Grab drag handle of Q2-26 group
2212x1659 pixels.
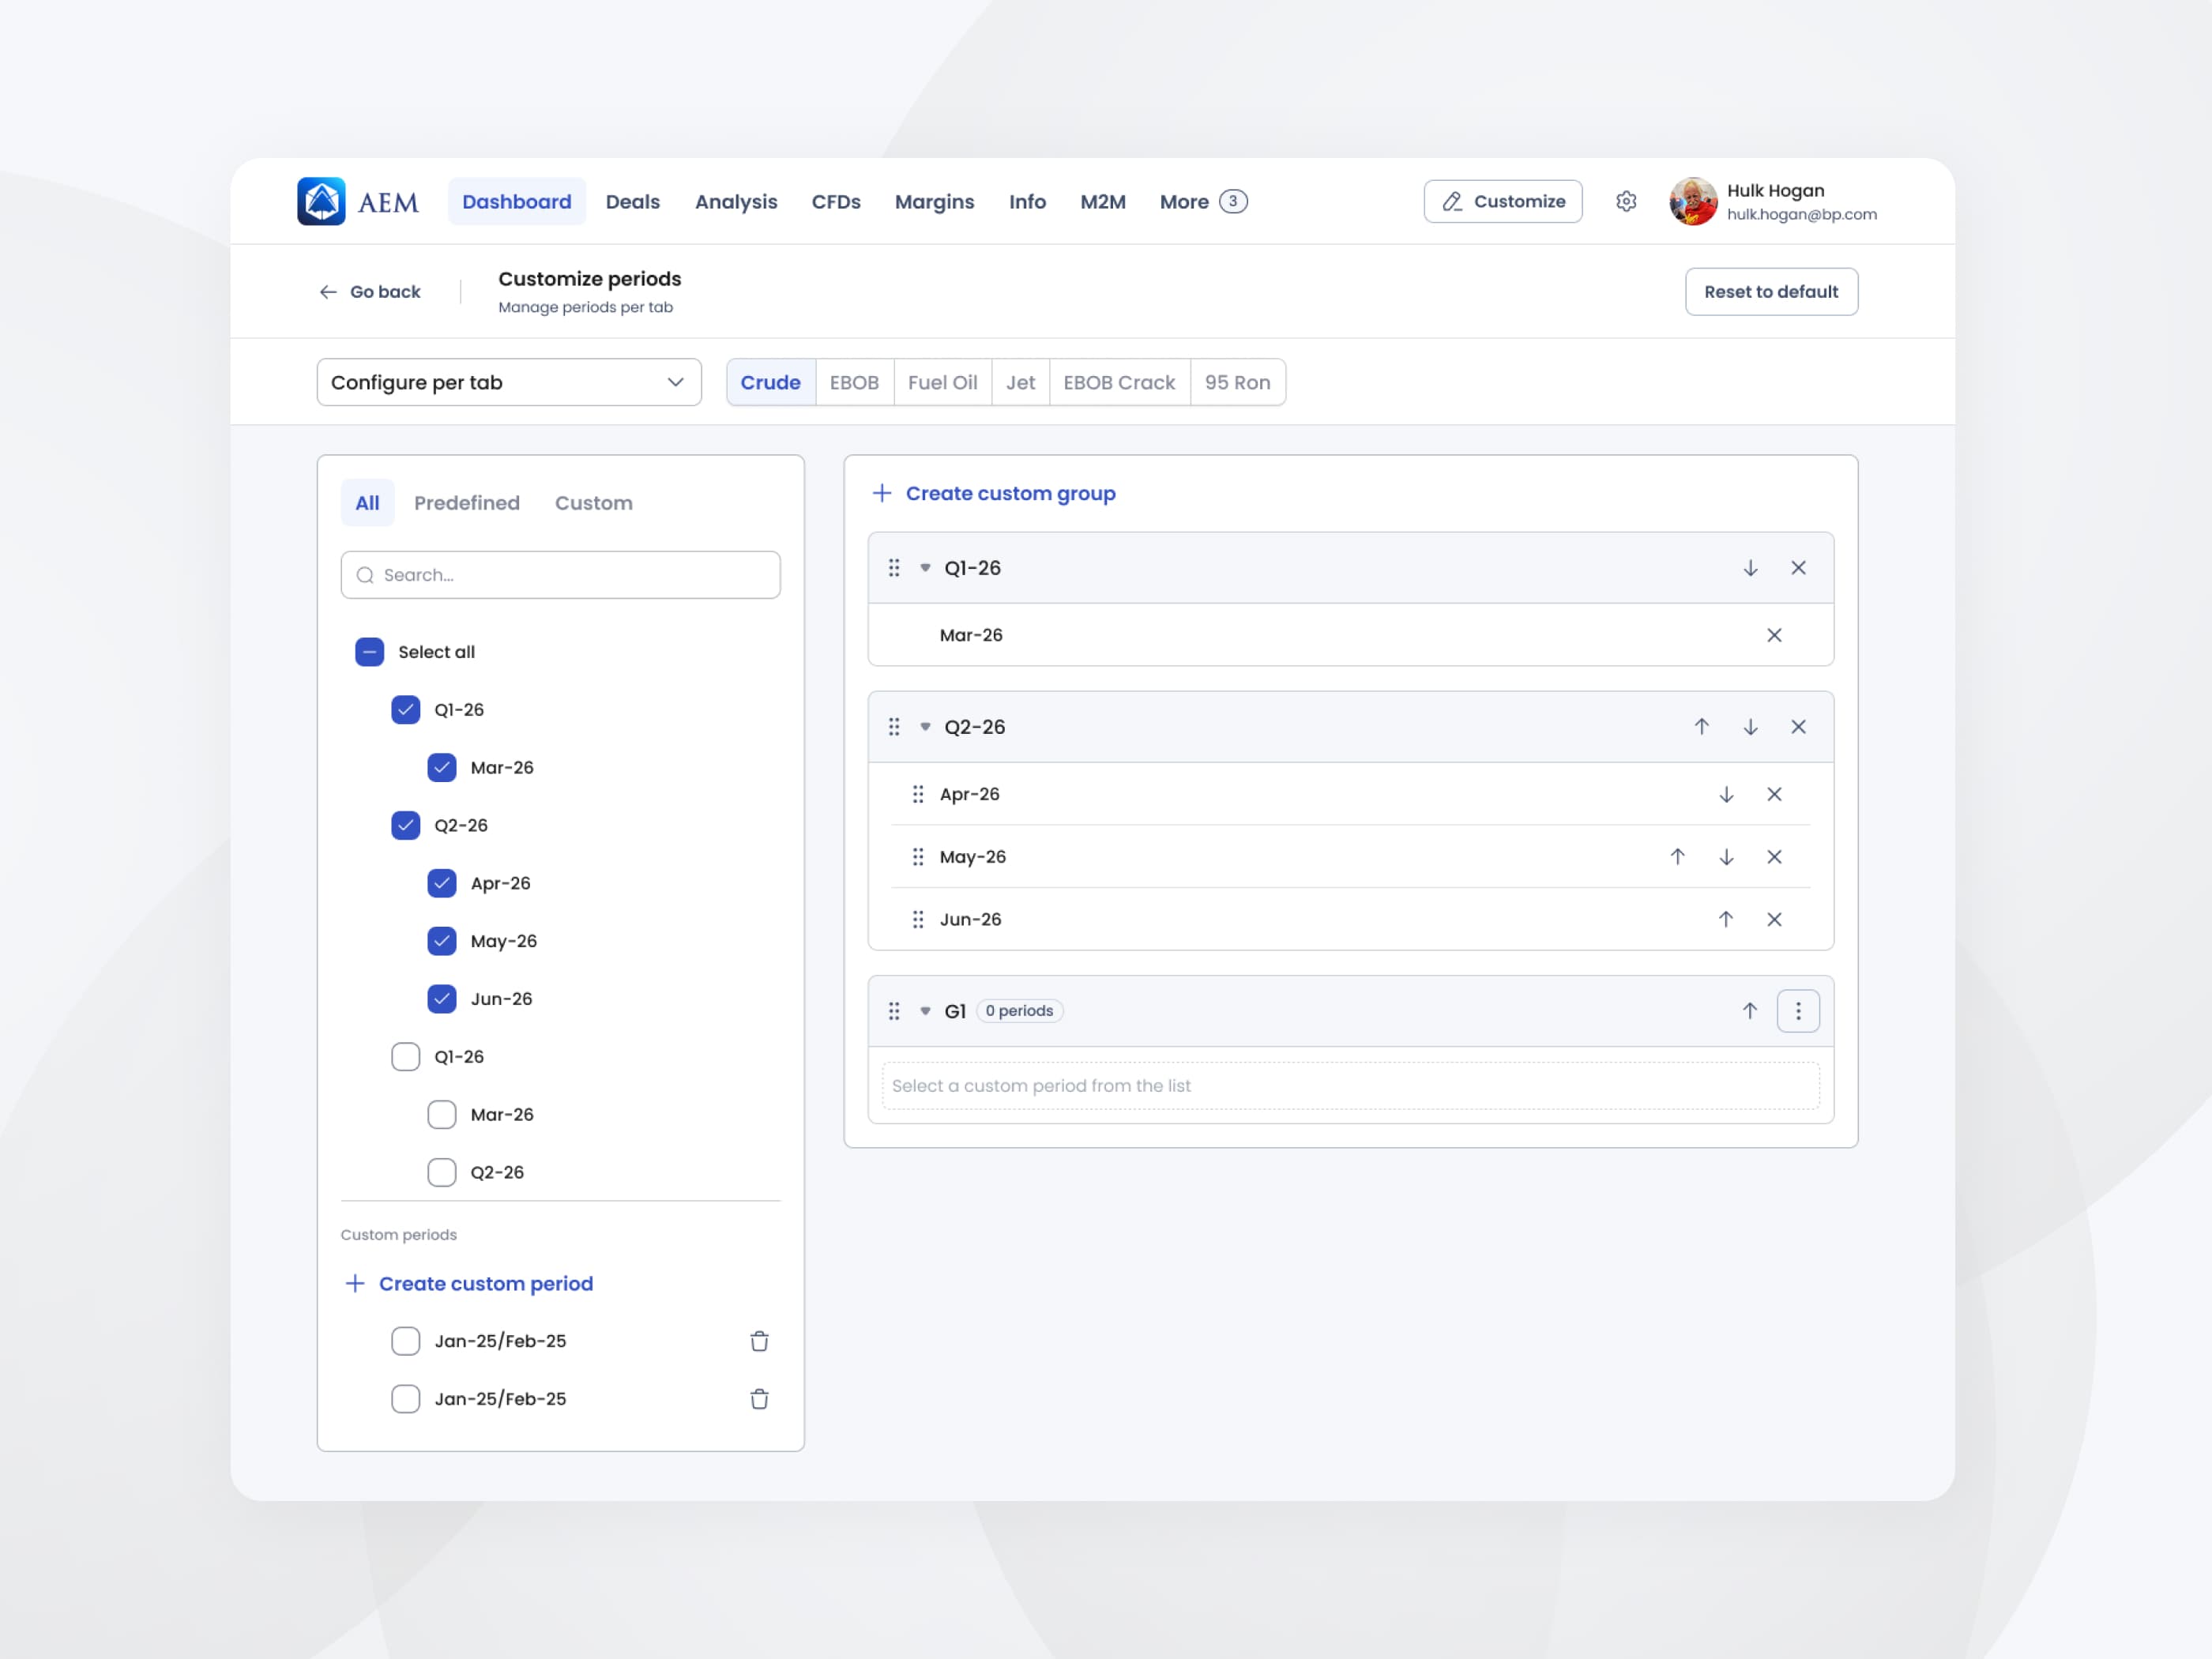(x=894, y=727)
